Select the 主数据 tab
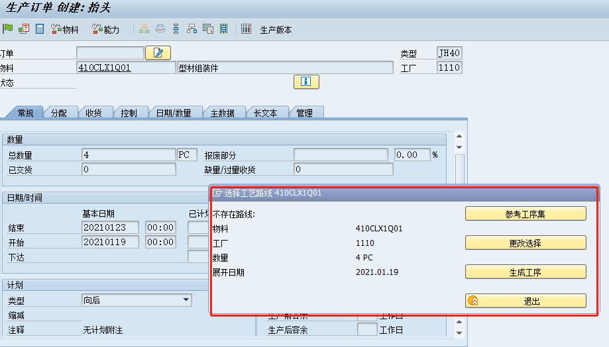The image size is (609, 347). coord(223,113)
